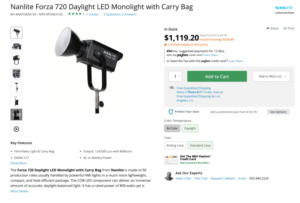Open the 1 review link

pyautogui.click(x=92, y=14)
